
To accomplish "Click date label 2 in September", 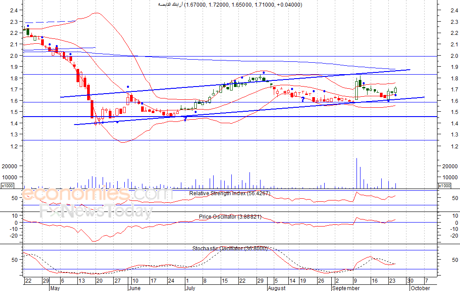I will point(337,281).
